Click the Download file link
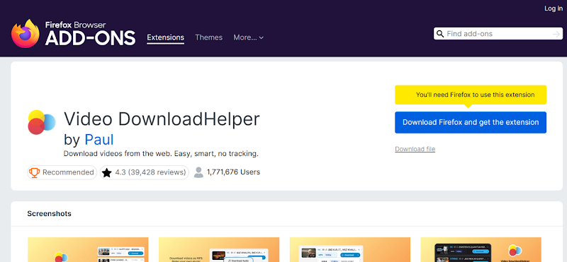567x262 pixels. coord(415,149)
